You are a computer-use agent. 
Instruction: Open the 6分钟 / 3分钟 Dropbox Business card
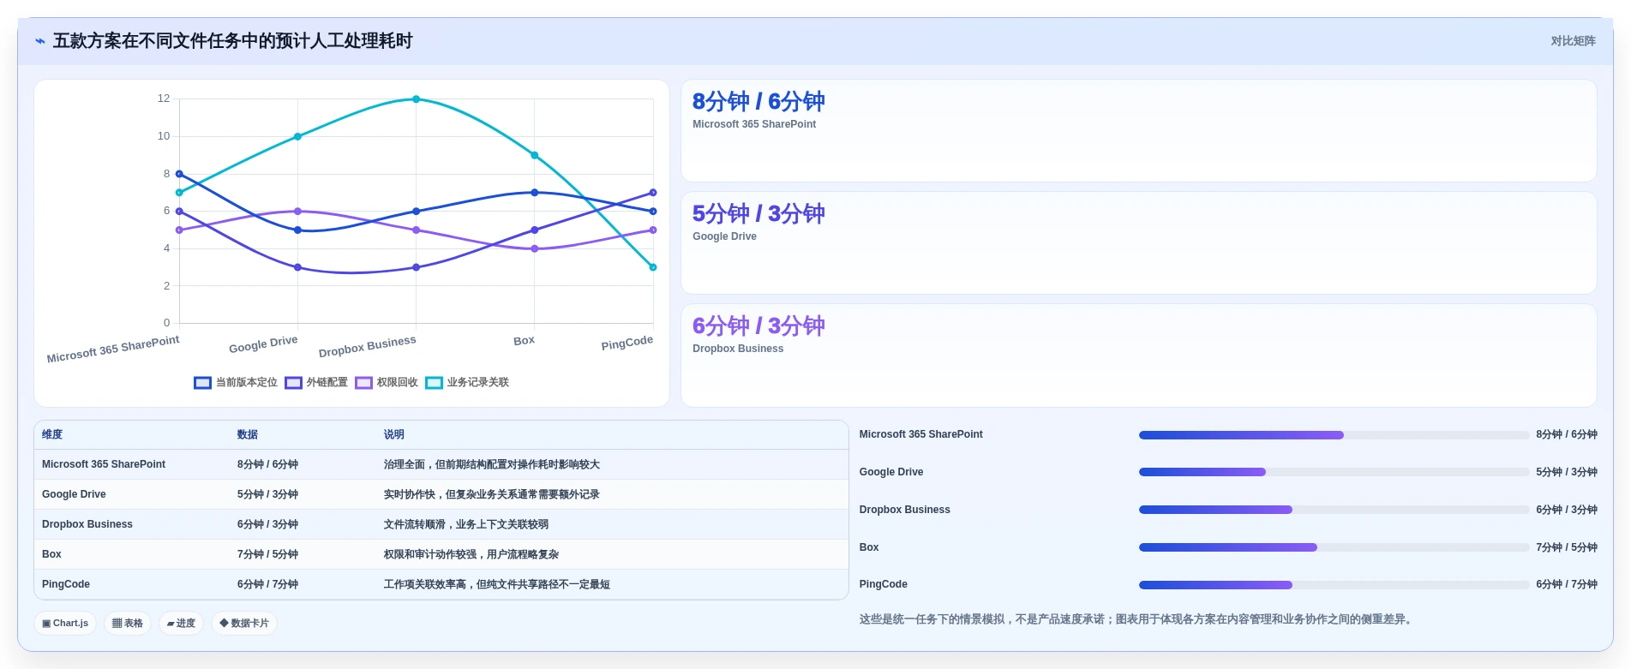click(1138, 355)
